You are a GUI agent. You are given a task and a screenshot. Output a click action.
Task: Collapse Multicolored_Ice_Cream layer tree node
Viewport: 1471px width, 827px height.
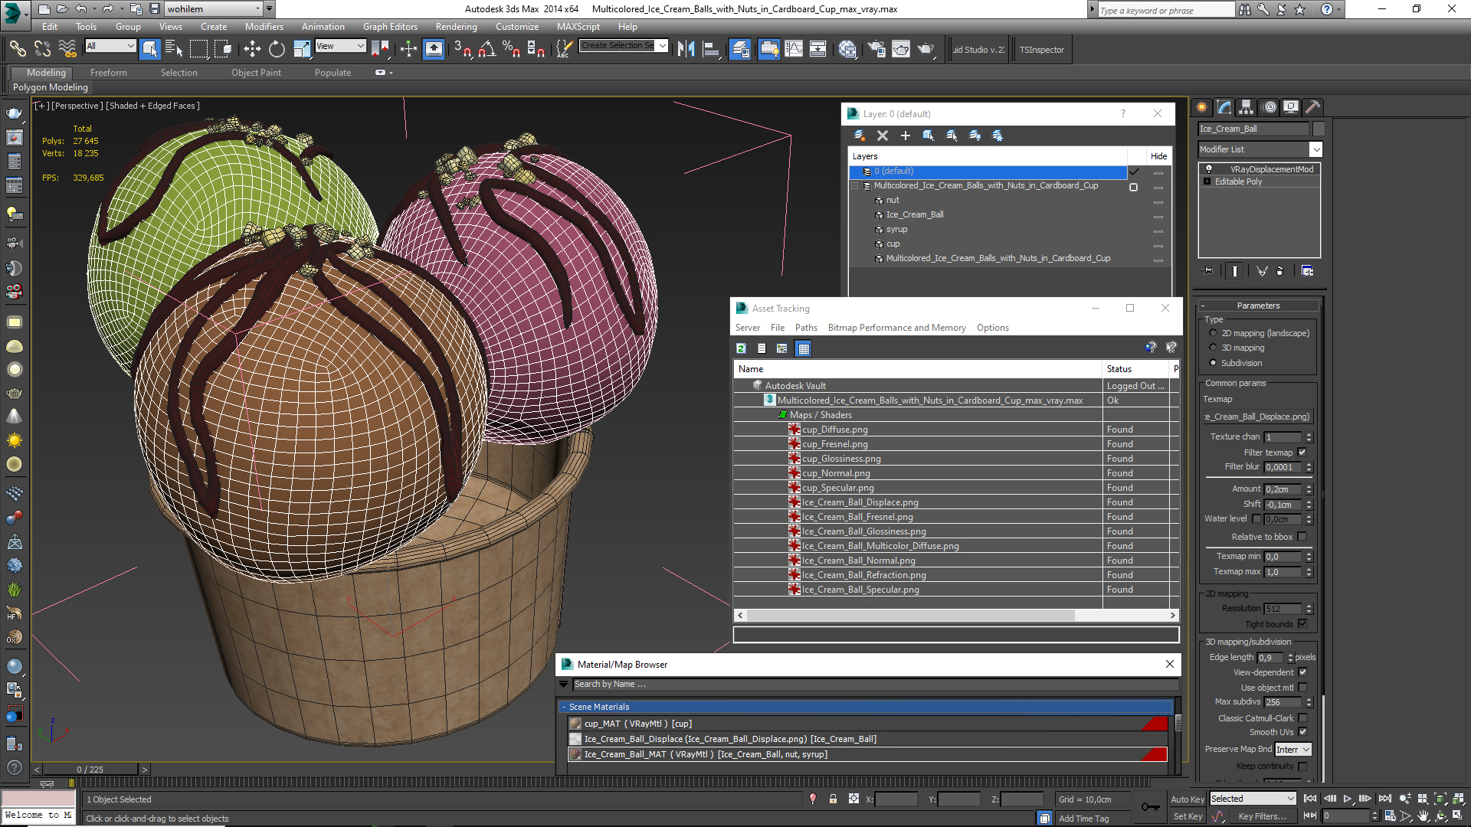(x=855, y=185)
